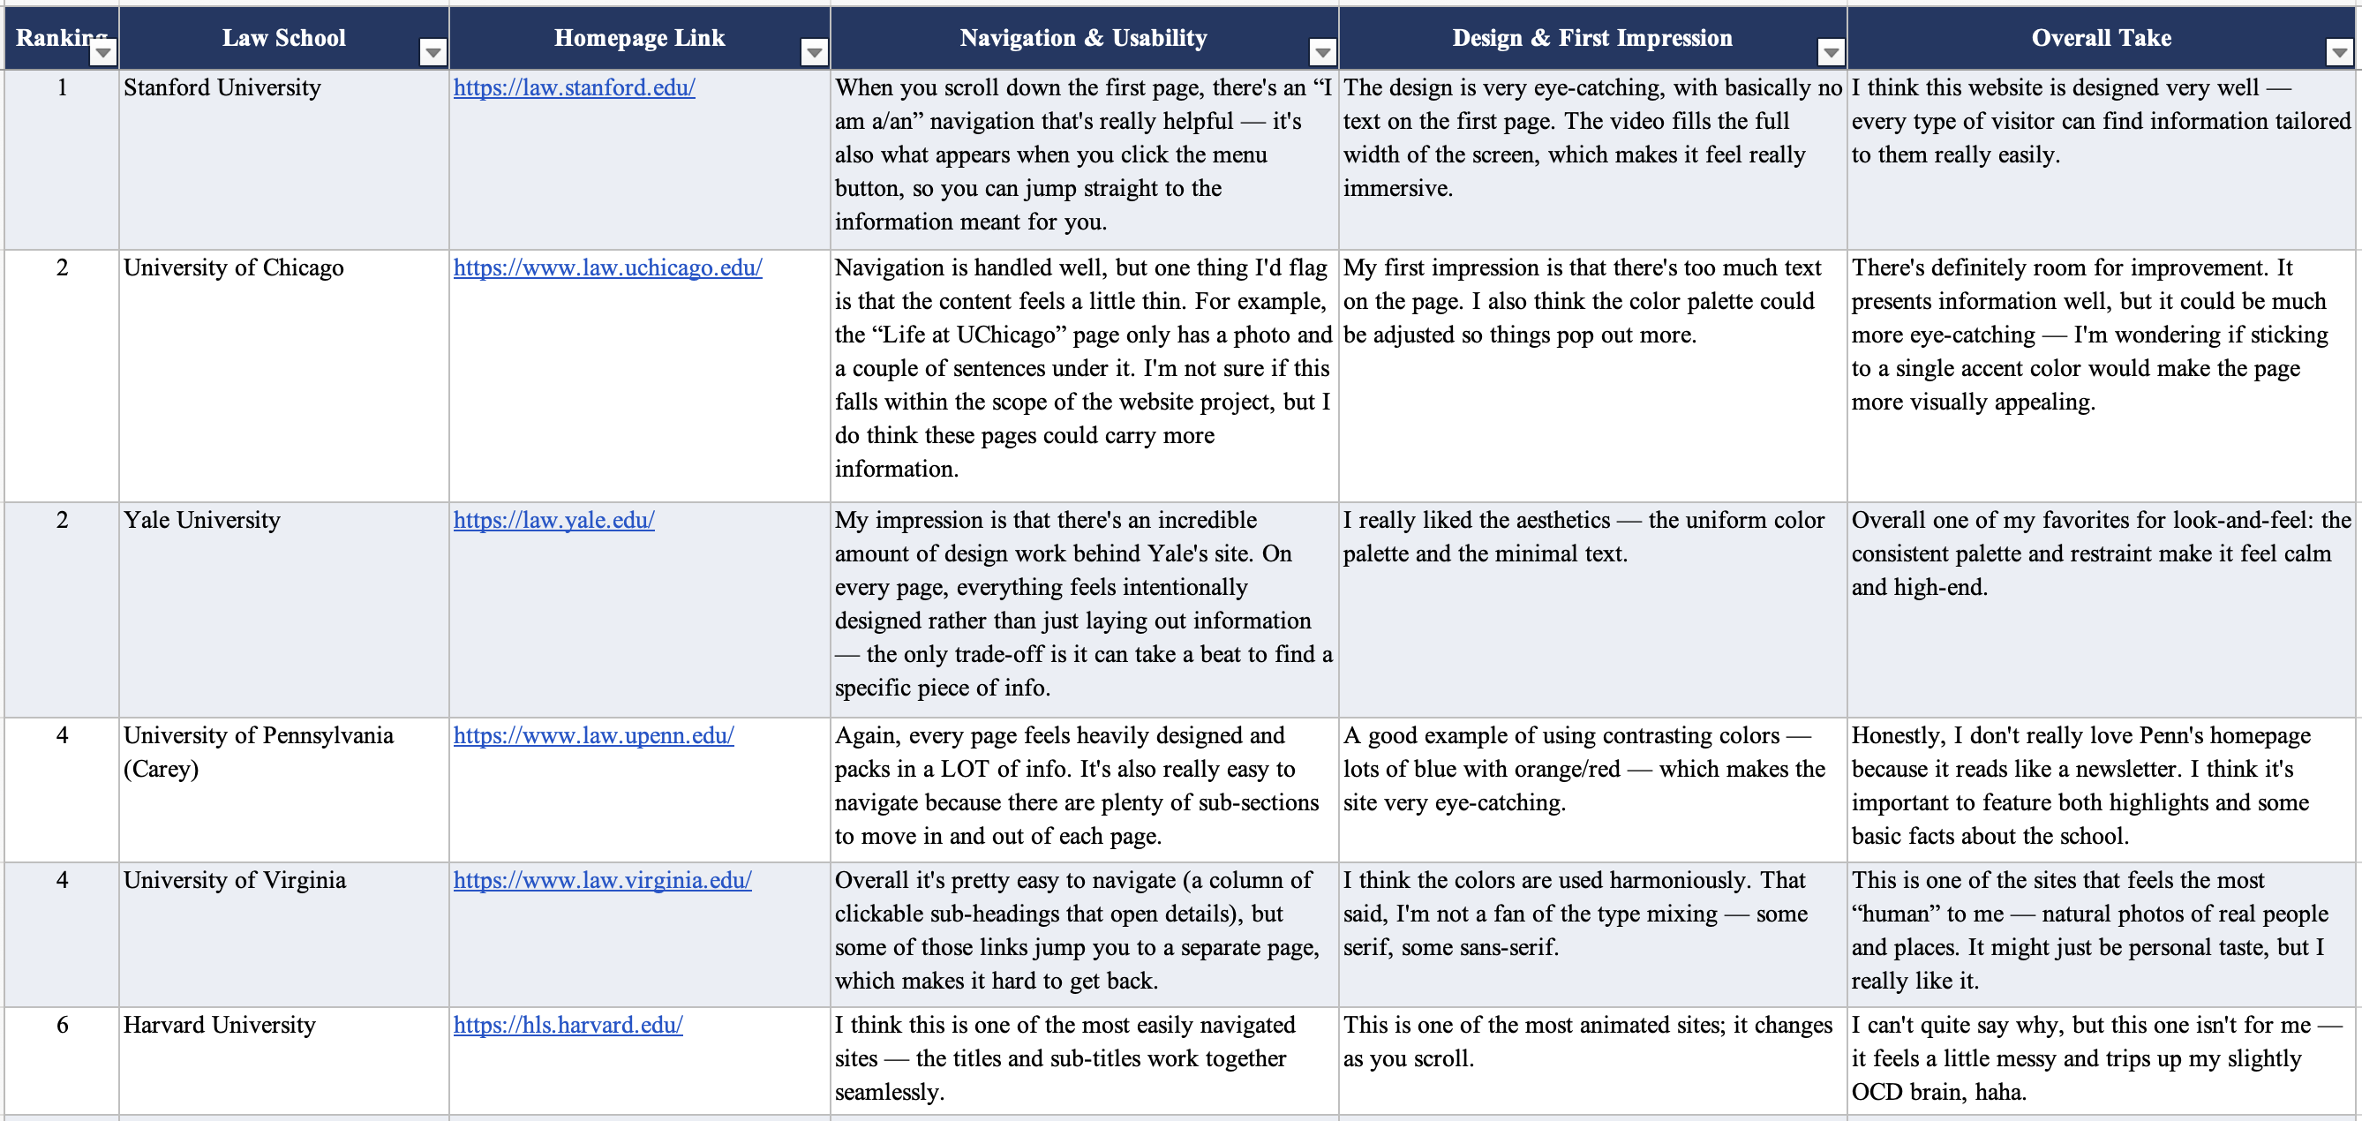Select the University of Chicago cell
2362x1121 pixels.
pyautogui.click(x=284, y=376)
